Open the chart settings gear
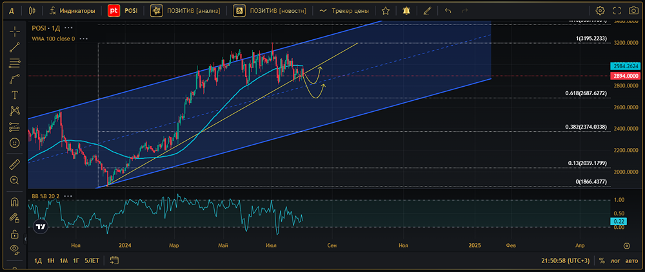 [x=600, y=11]
